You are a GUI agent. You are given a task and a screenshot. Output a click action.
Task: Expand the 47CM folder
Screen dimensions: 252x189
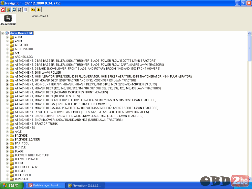[7, 41]
